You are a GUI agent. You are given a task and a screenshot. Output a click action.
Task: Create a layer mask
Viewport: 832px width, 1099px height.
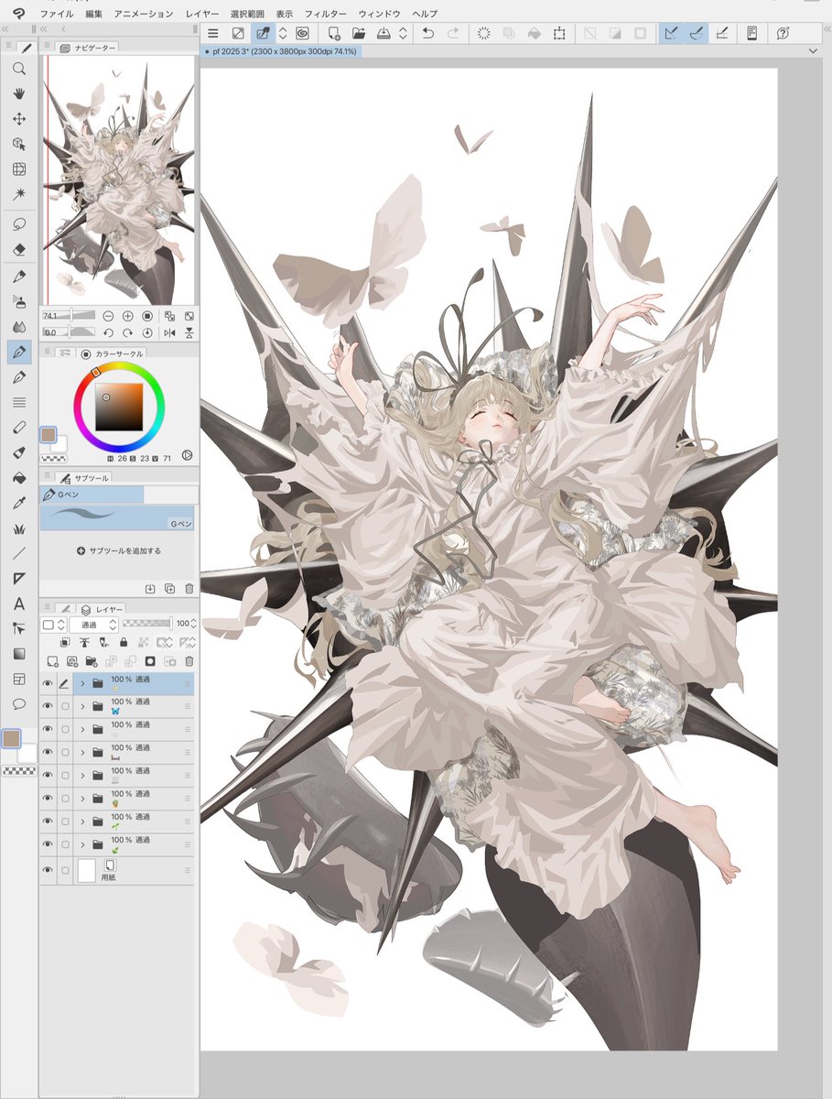tap(150, 660)
